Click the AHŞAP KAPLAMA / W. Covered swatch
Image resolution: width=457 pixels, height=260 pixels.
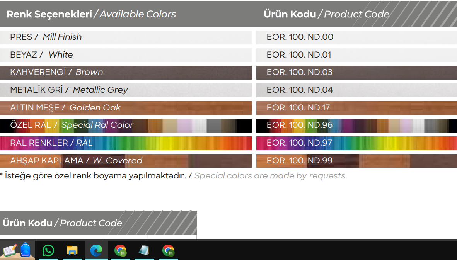(x=126, y=161)
